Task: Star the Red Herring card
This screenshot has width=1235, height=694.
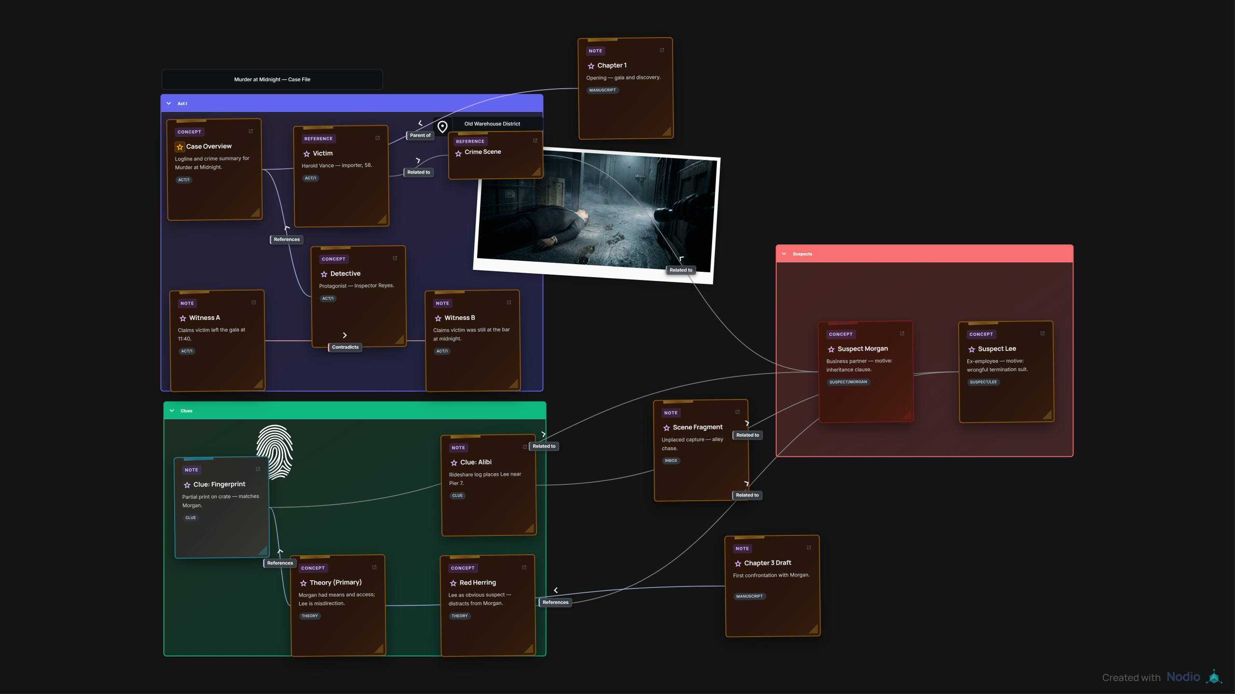Action: point(453,583)
